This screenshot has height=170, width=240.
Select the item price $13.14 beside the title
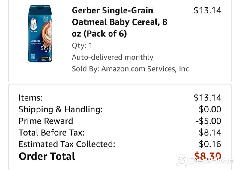[x=207, y=10]
